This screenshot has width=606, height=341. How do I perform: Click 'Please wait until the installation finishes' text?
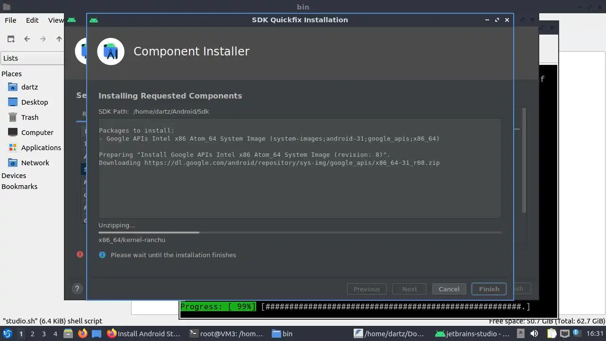[x=173, y=255]
